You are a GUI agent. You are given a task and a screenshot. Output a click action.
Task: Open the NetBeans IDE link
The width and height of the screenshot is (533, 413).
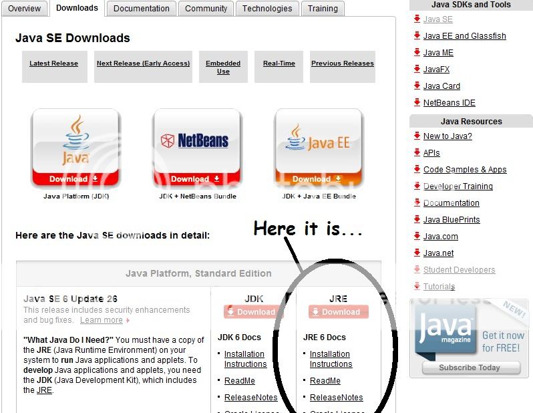[x=450, y=103]
